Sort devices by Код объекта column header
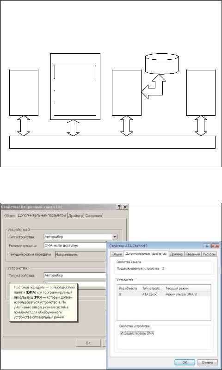This screenshot has height=370, width=222. pos(129,288)
